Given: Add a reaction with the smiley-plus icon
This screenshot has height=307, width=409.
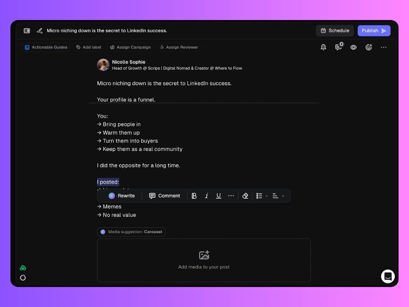Looking at the screenshot, I should [368, 47].
